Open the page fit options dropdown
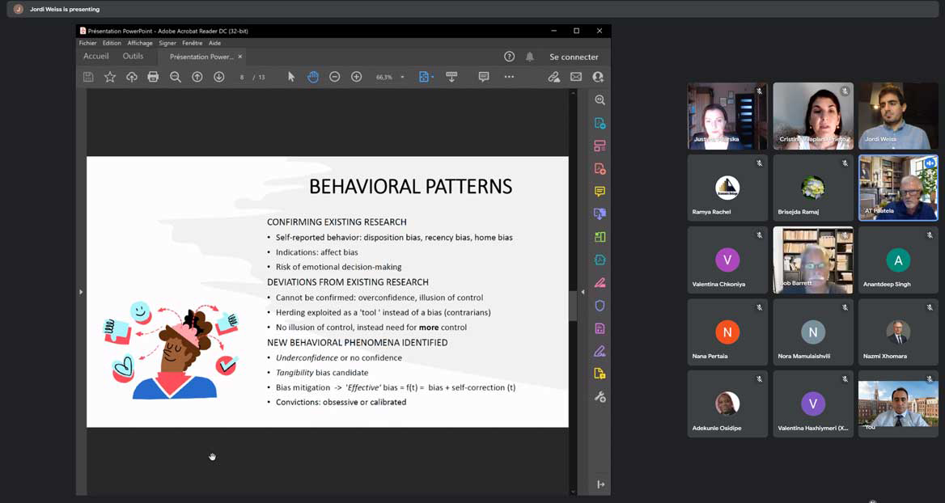The image size is (945, 503). [x=426, y=77]
